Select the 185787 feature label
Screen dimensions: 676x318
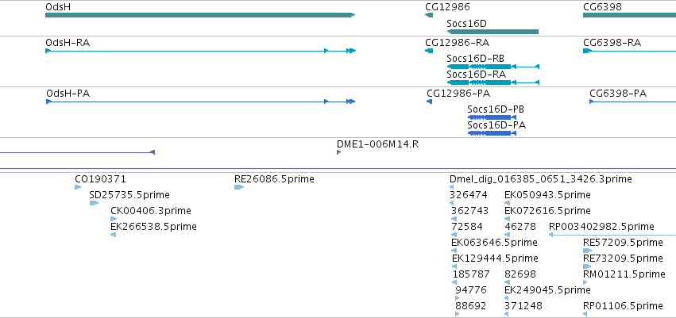click(x=471, y=274)
